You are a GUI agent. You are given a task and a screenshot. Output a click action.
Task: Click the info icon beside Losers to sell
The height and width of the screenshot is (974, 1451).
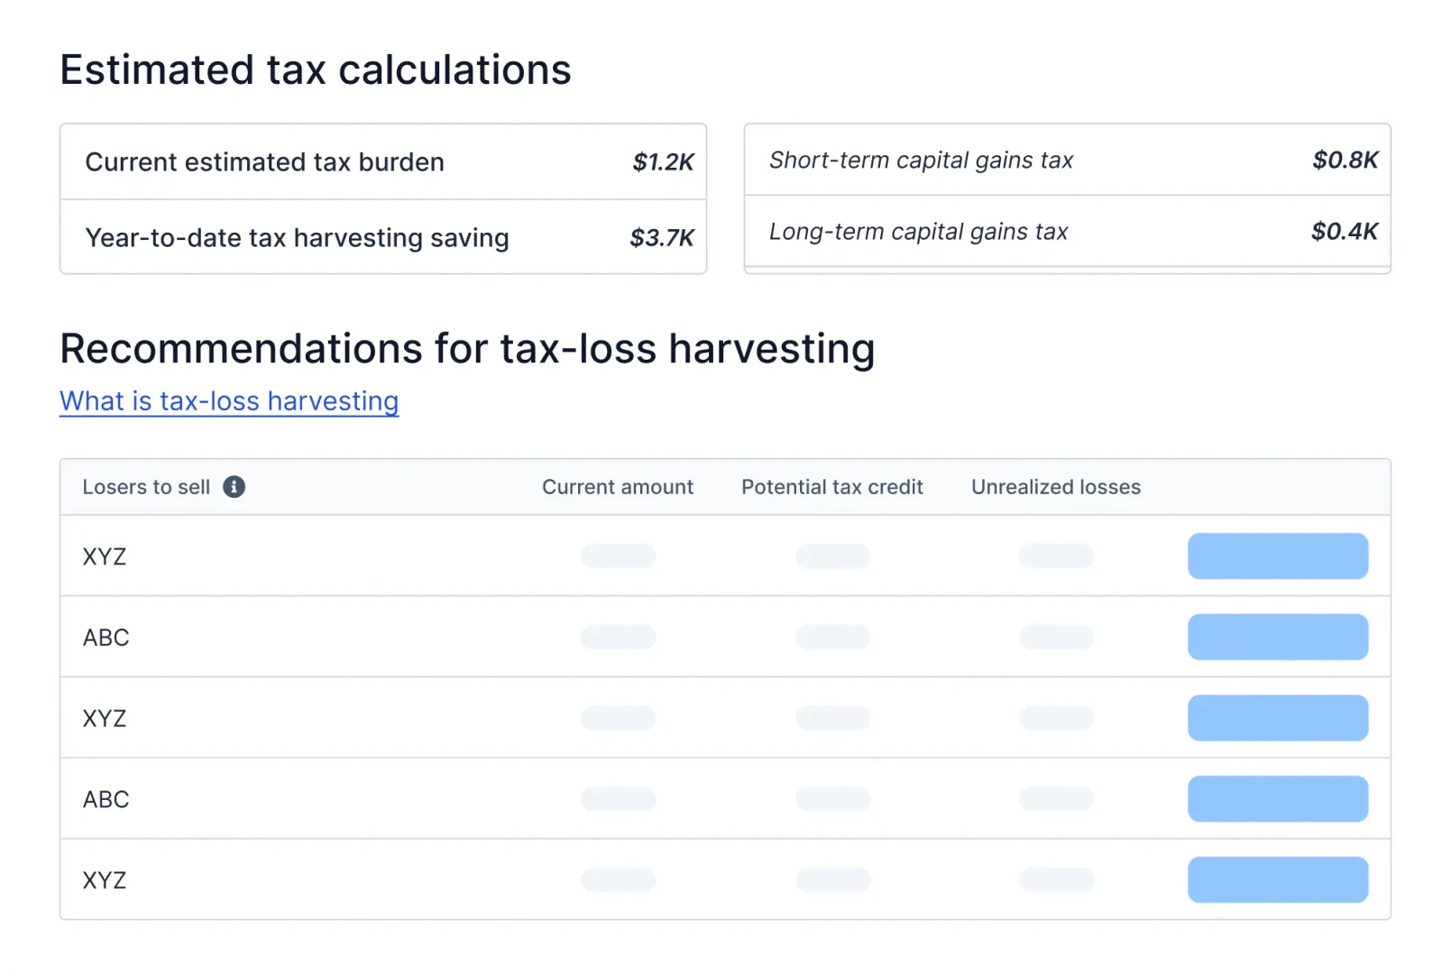click(x=234, y=487)
